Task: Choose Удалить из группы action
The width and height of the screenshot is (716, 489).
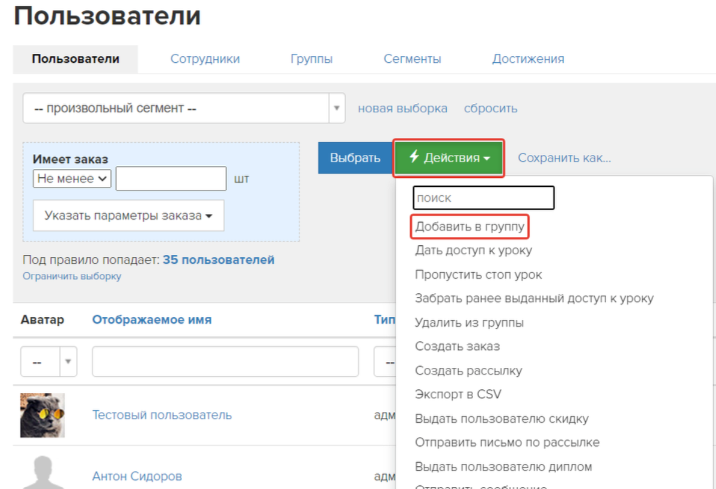Action: (469, 323)
